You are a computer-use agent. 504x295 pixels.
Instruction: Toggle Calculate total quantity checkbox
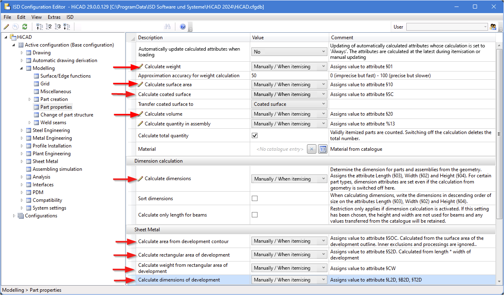click(255, 135)
